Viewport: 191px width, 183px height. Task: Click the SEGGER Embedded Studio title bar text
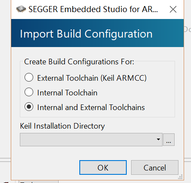click(93, 9)
